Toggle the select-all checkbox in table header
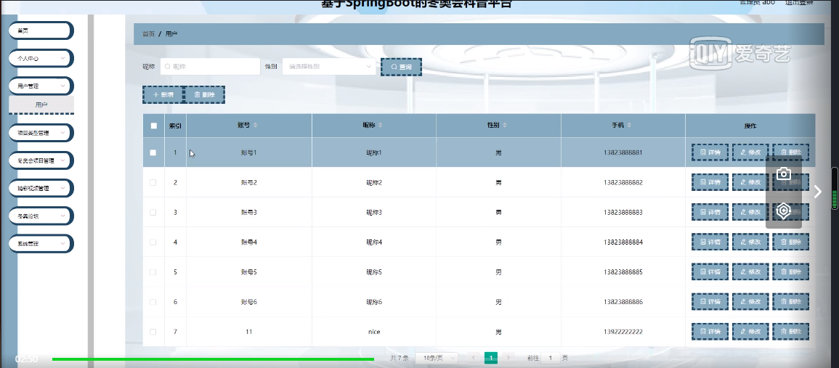 [153, 126]
